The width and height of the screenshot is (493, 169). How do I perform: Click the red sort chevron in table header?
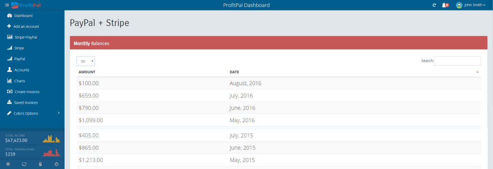(477, 72)
